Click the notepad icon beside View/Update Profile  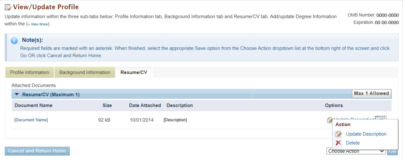8,7
